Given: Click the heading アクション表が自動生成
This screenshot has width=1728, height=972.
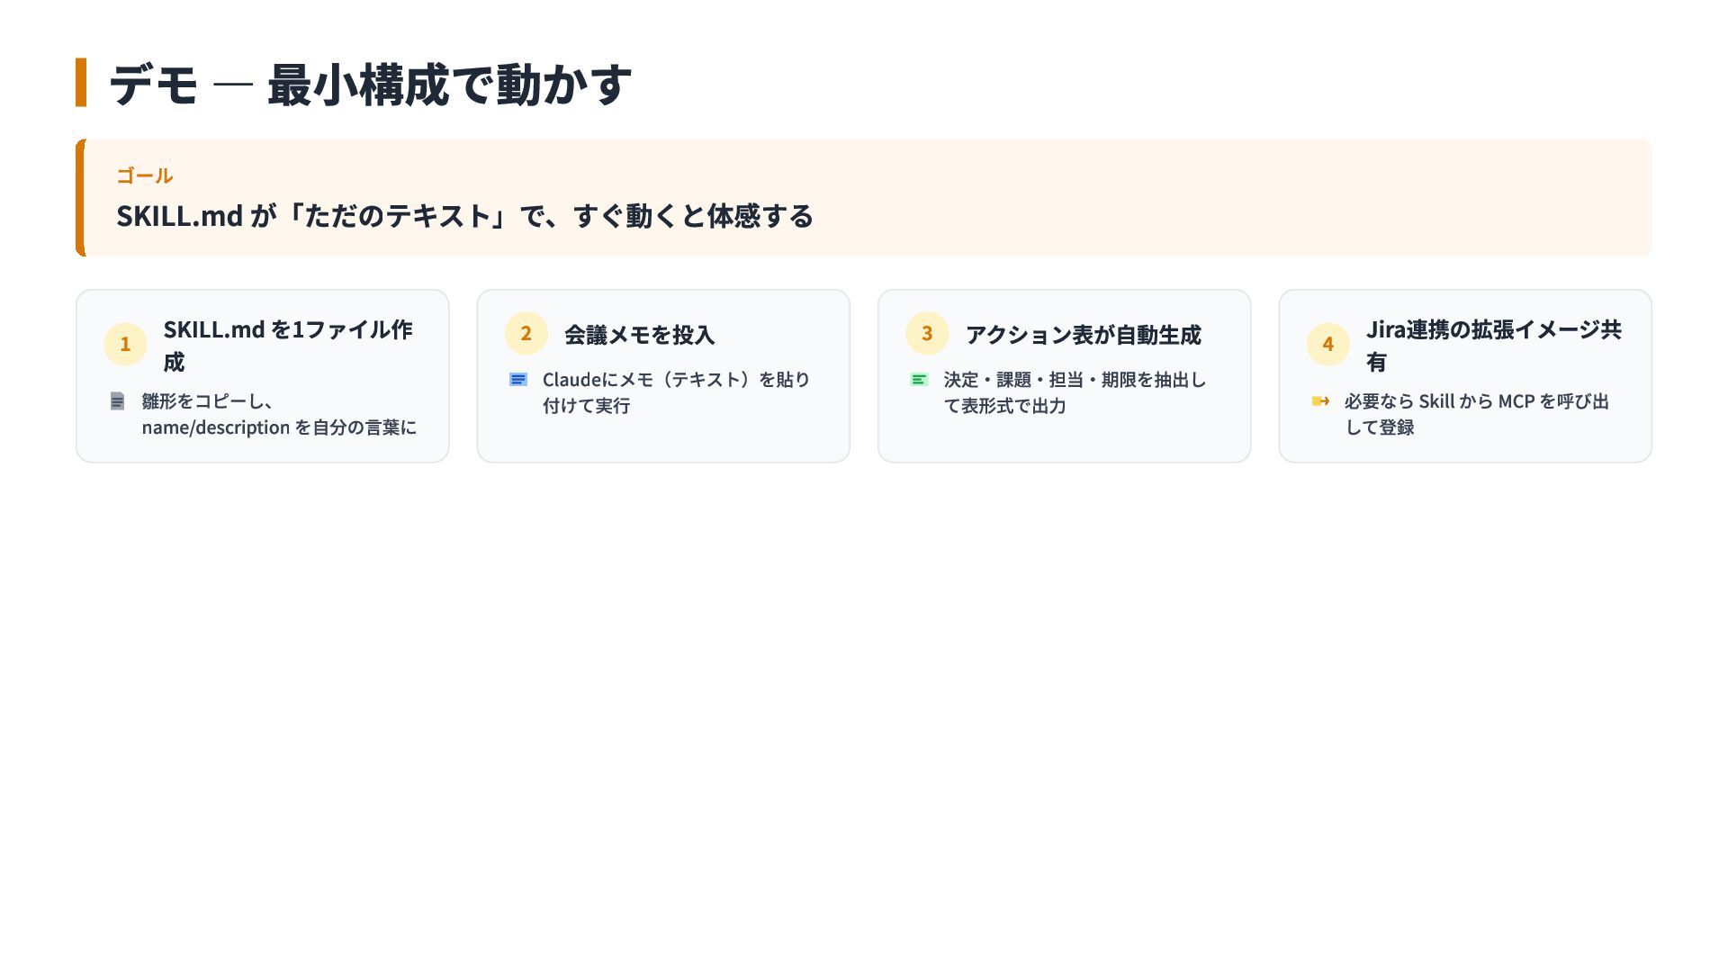Looking at the screenshot, I should 1083,335.
